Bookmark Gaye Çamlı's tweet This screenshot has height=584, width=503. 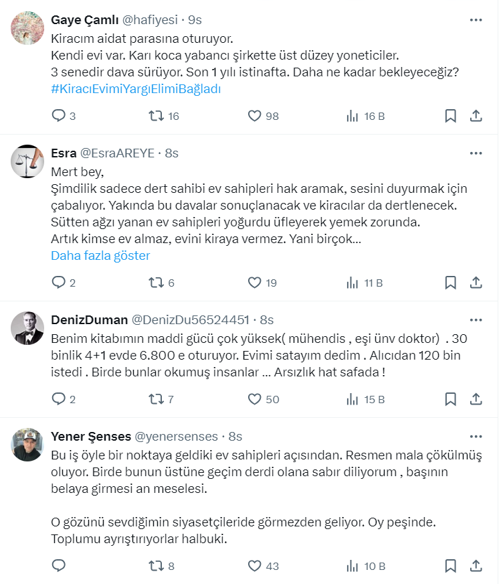point(451,116)
